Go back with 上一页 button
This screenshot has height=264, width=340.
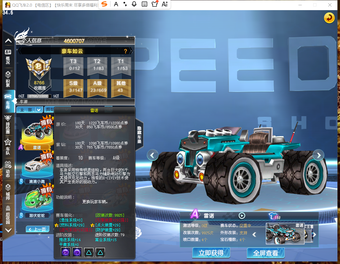[38, 229]
